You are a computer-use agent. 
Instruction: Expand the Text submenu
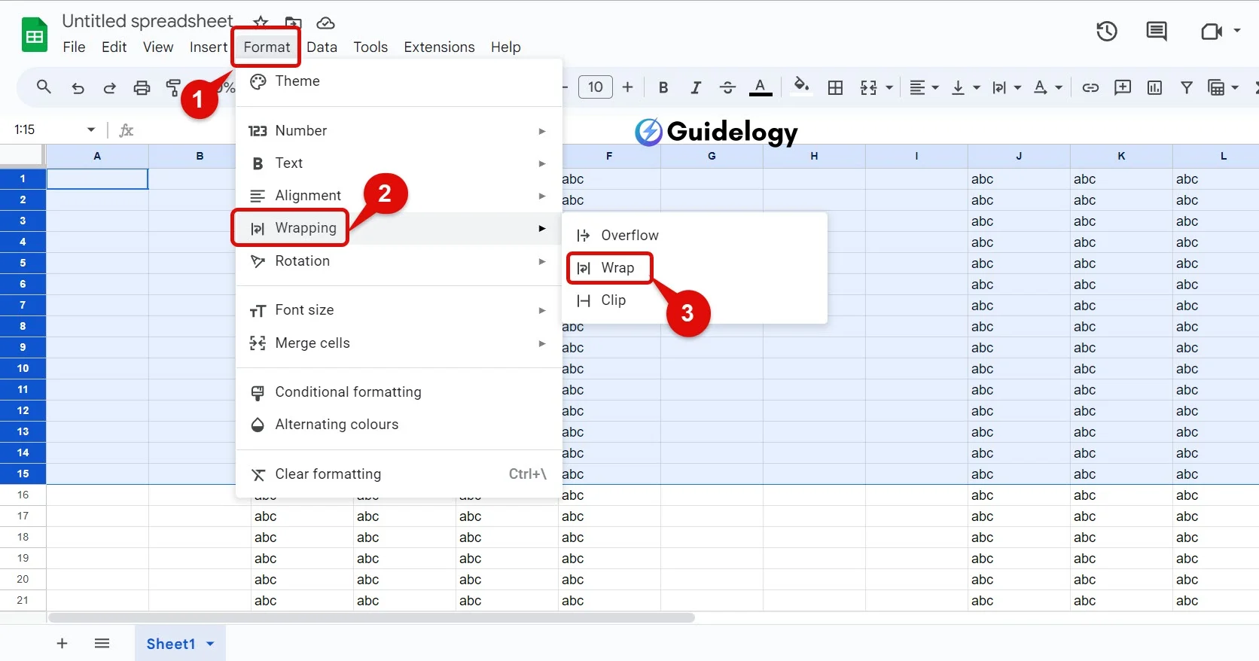(399, 163)
